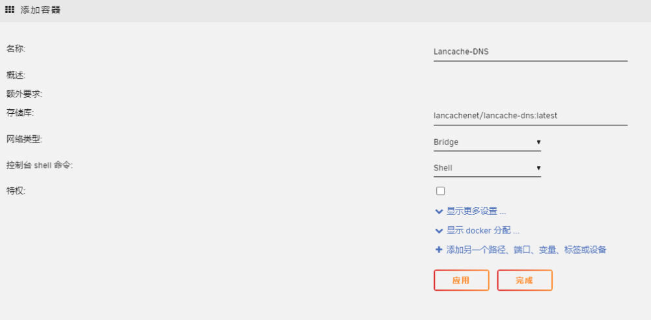Click the 应用 button
651x320 pixels.
click(462, 280)
